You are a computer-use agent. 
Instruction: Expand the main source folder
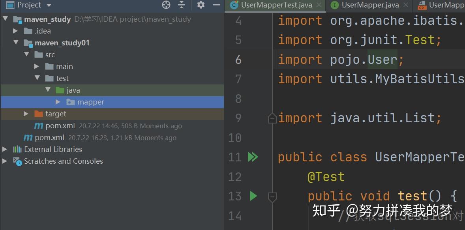[36, 66]
